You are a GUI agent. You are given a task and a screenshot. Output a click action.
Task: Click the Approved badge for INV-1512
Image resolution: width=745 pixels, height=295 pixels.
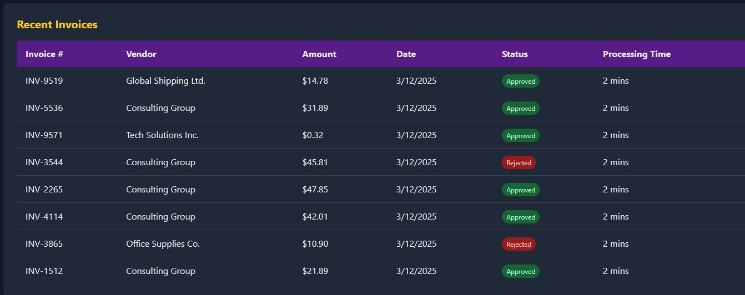click(x=520, y=271)
